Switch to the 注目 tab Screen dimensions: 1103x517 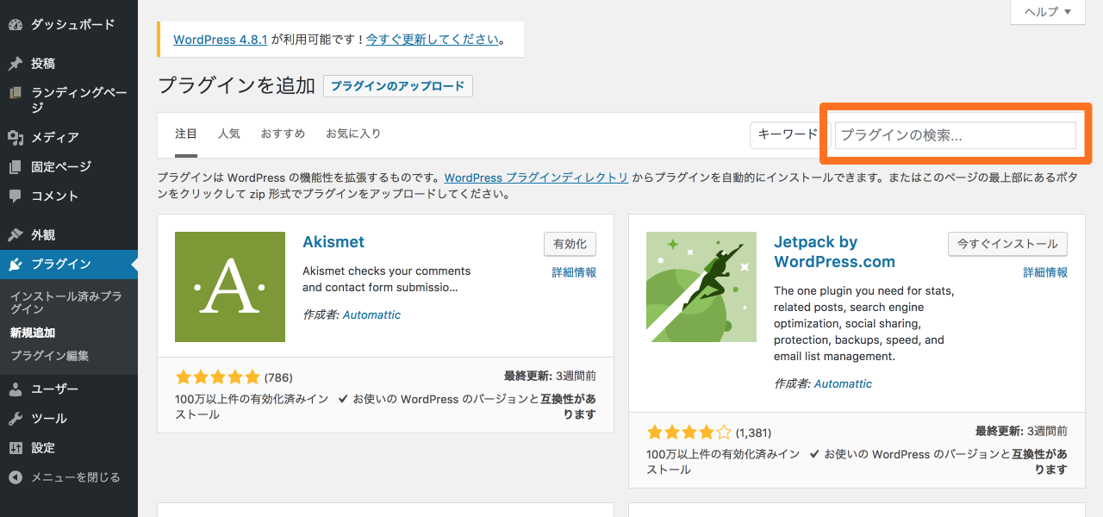[x=186, y=134]
